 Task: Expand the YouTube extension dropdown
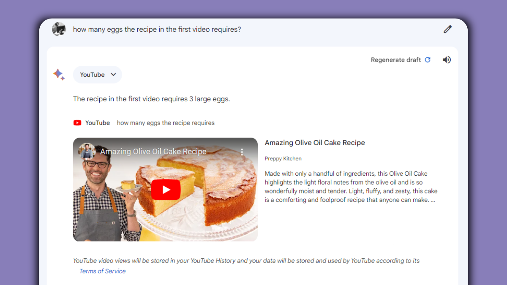click(98, 75)
